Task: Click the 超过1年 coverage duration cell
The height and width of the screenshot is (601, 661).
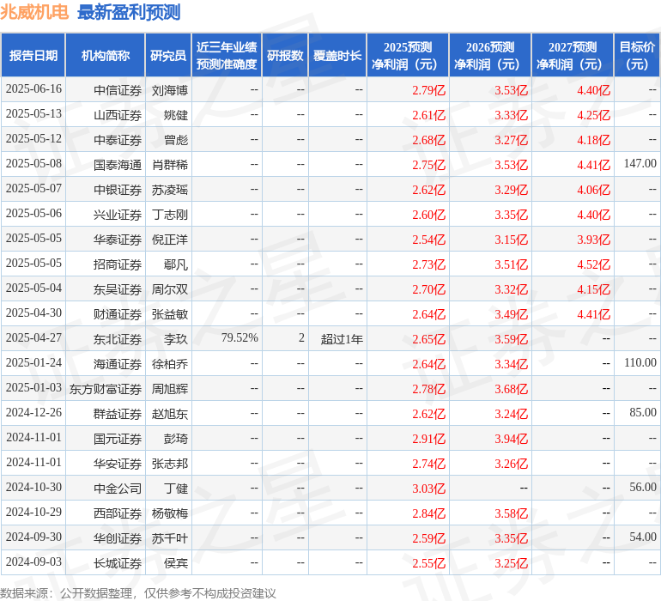Action: coord(343,338)
